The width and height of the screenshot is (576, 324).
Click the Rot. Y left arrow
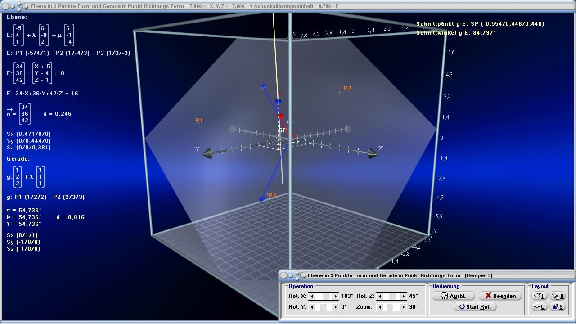[312, 307]
